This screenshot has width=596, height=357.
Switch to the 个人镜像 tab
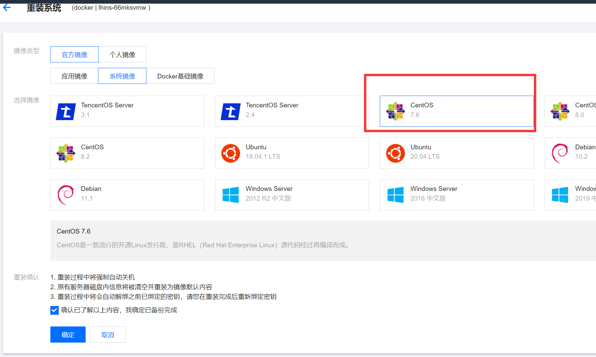click(x=122, y=54)
